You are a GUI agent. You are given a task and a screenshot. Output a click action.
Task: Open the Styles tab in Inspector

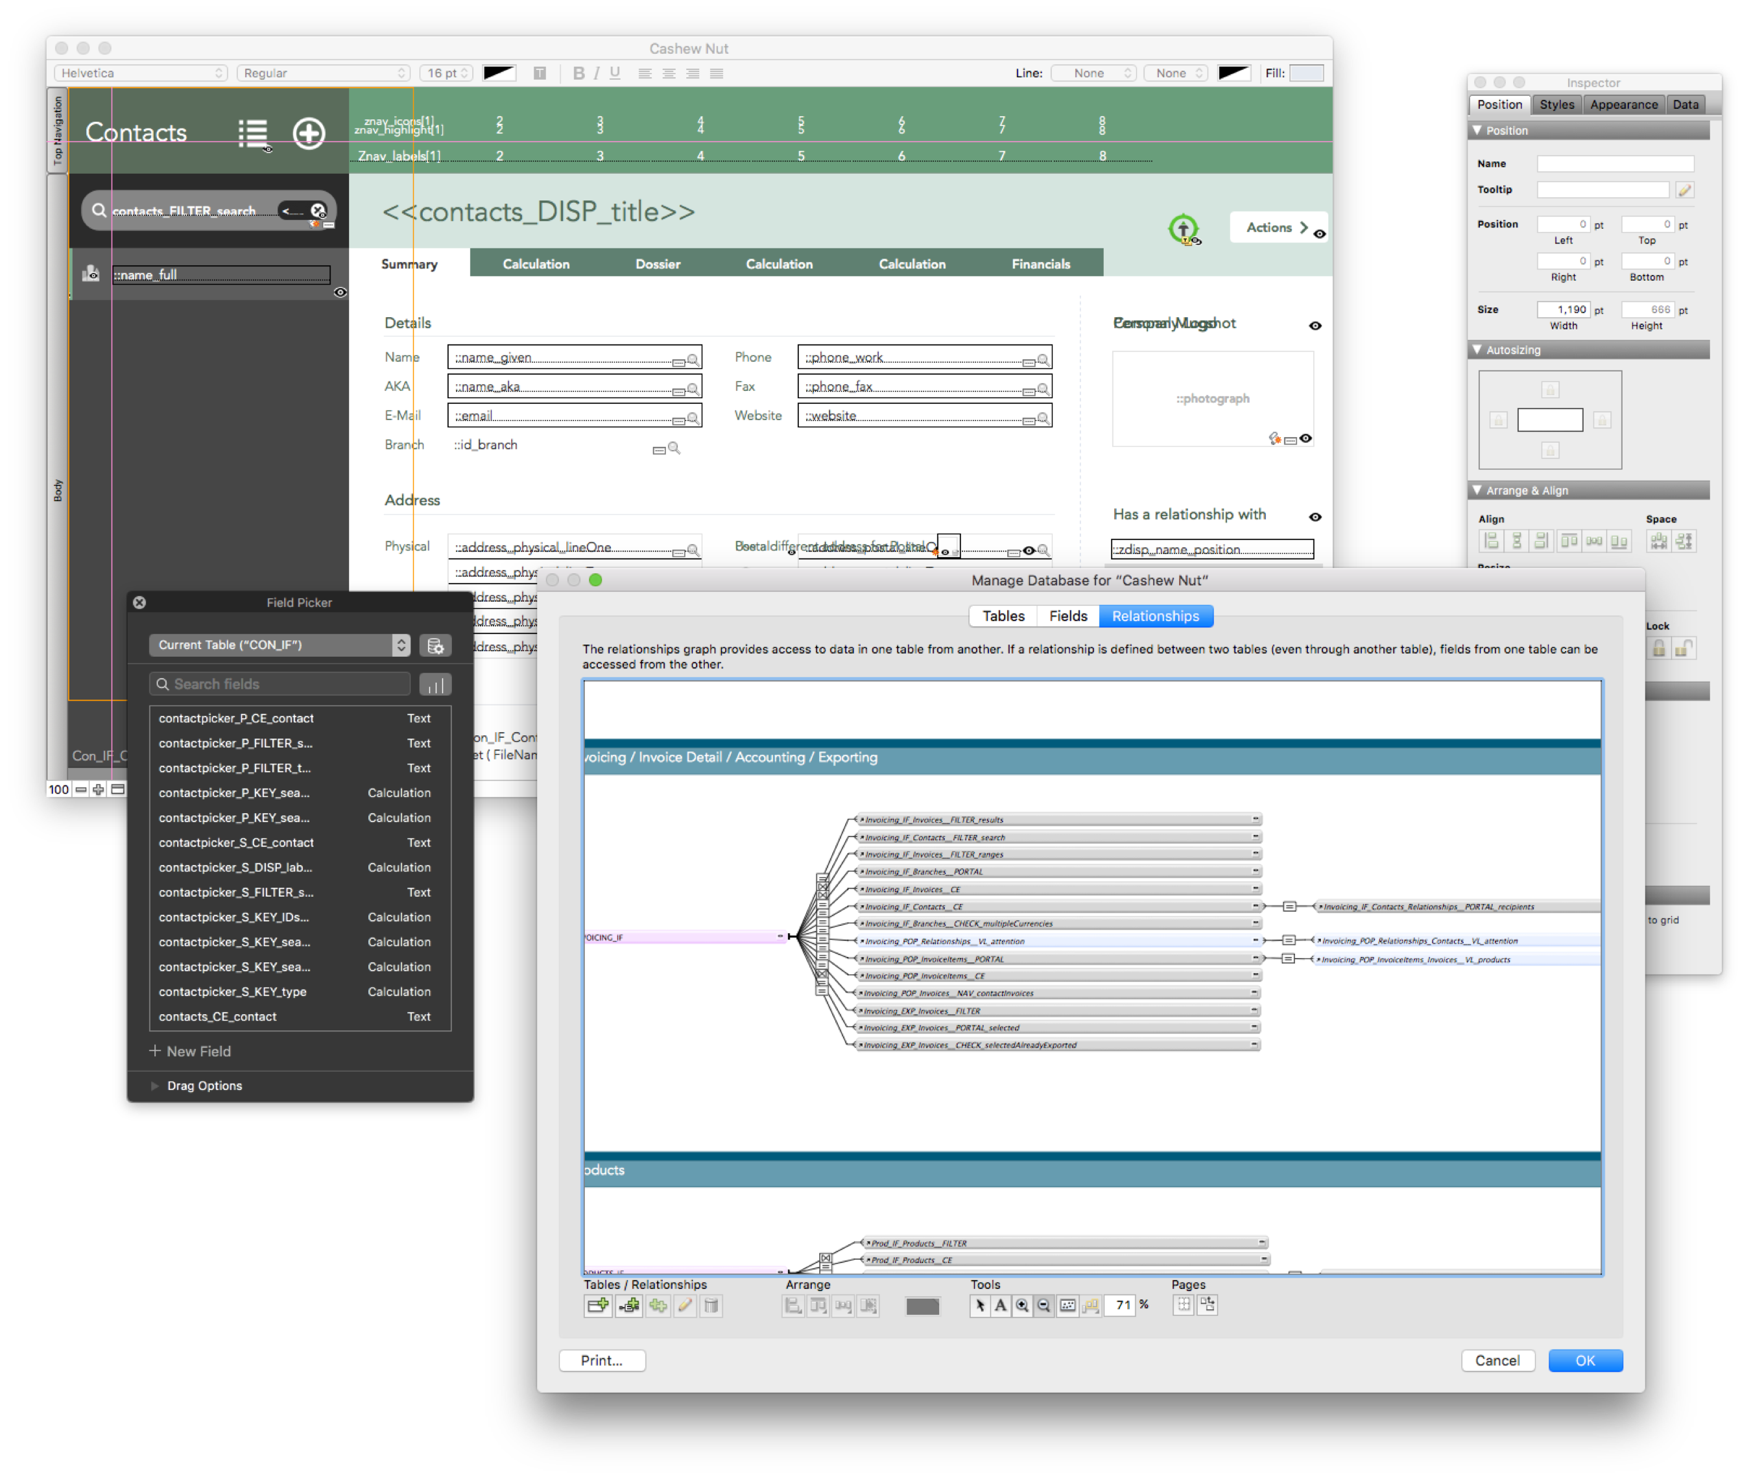coord(1556,104)
